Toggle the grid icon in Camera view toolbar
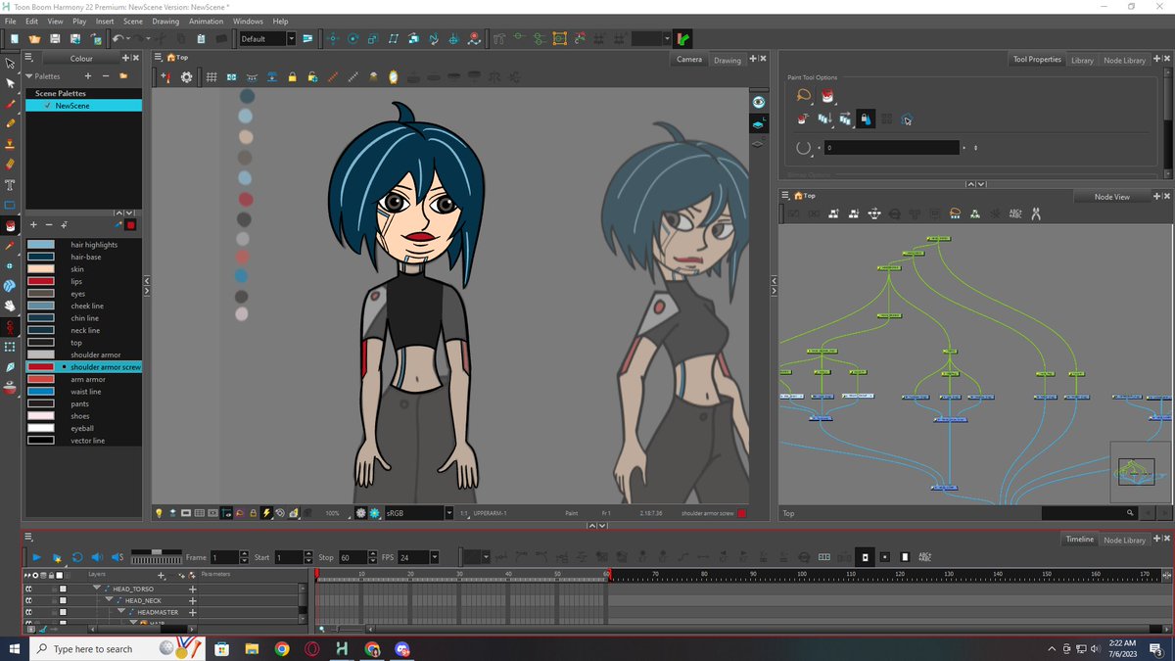The height and width of the screenshot is (661, 1175). click(x=211, y=76)
